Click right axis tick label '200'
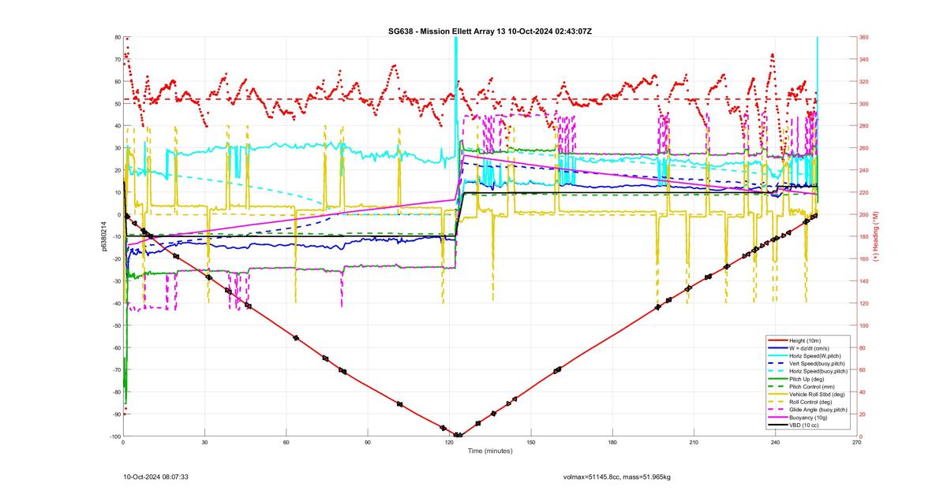Image resolution: width=947 pixels, height=490 pixels. (x=865, y=214)
